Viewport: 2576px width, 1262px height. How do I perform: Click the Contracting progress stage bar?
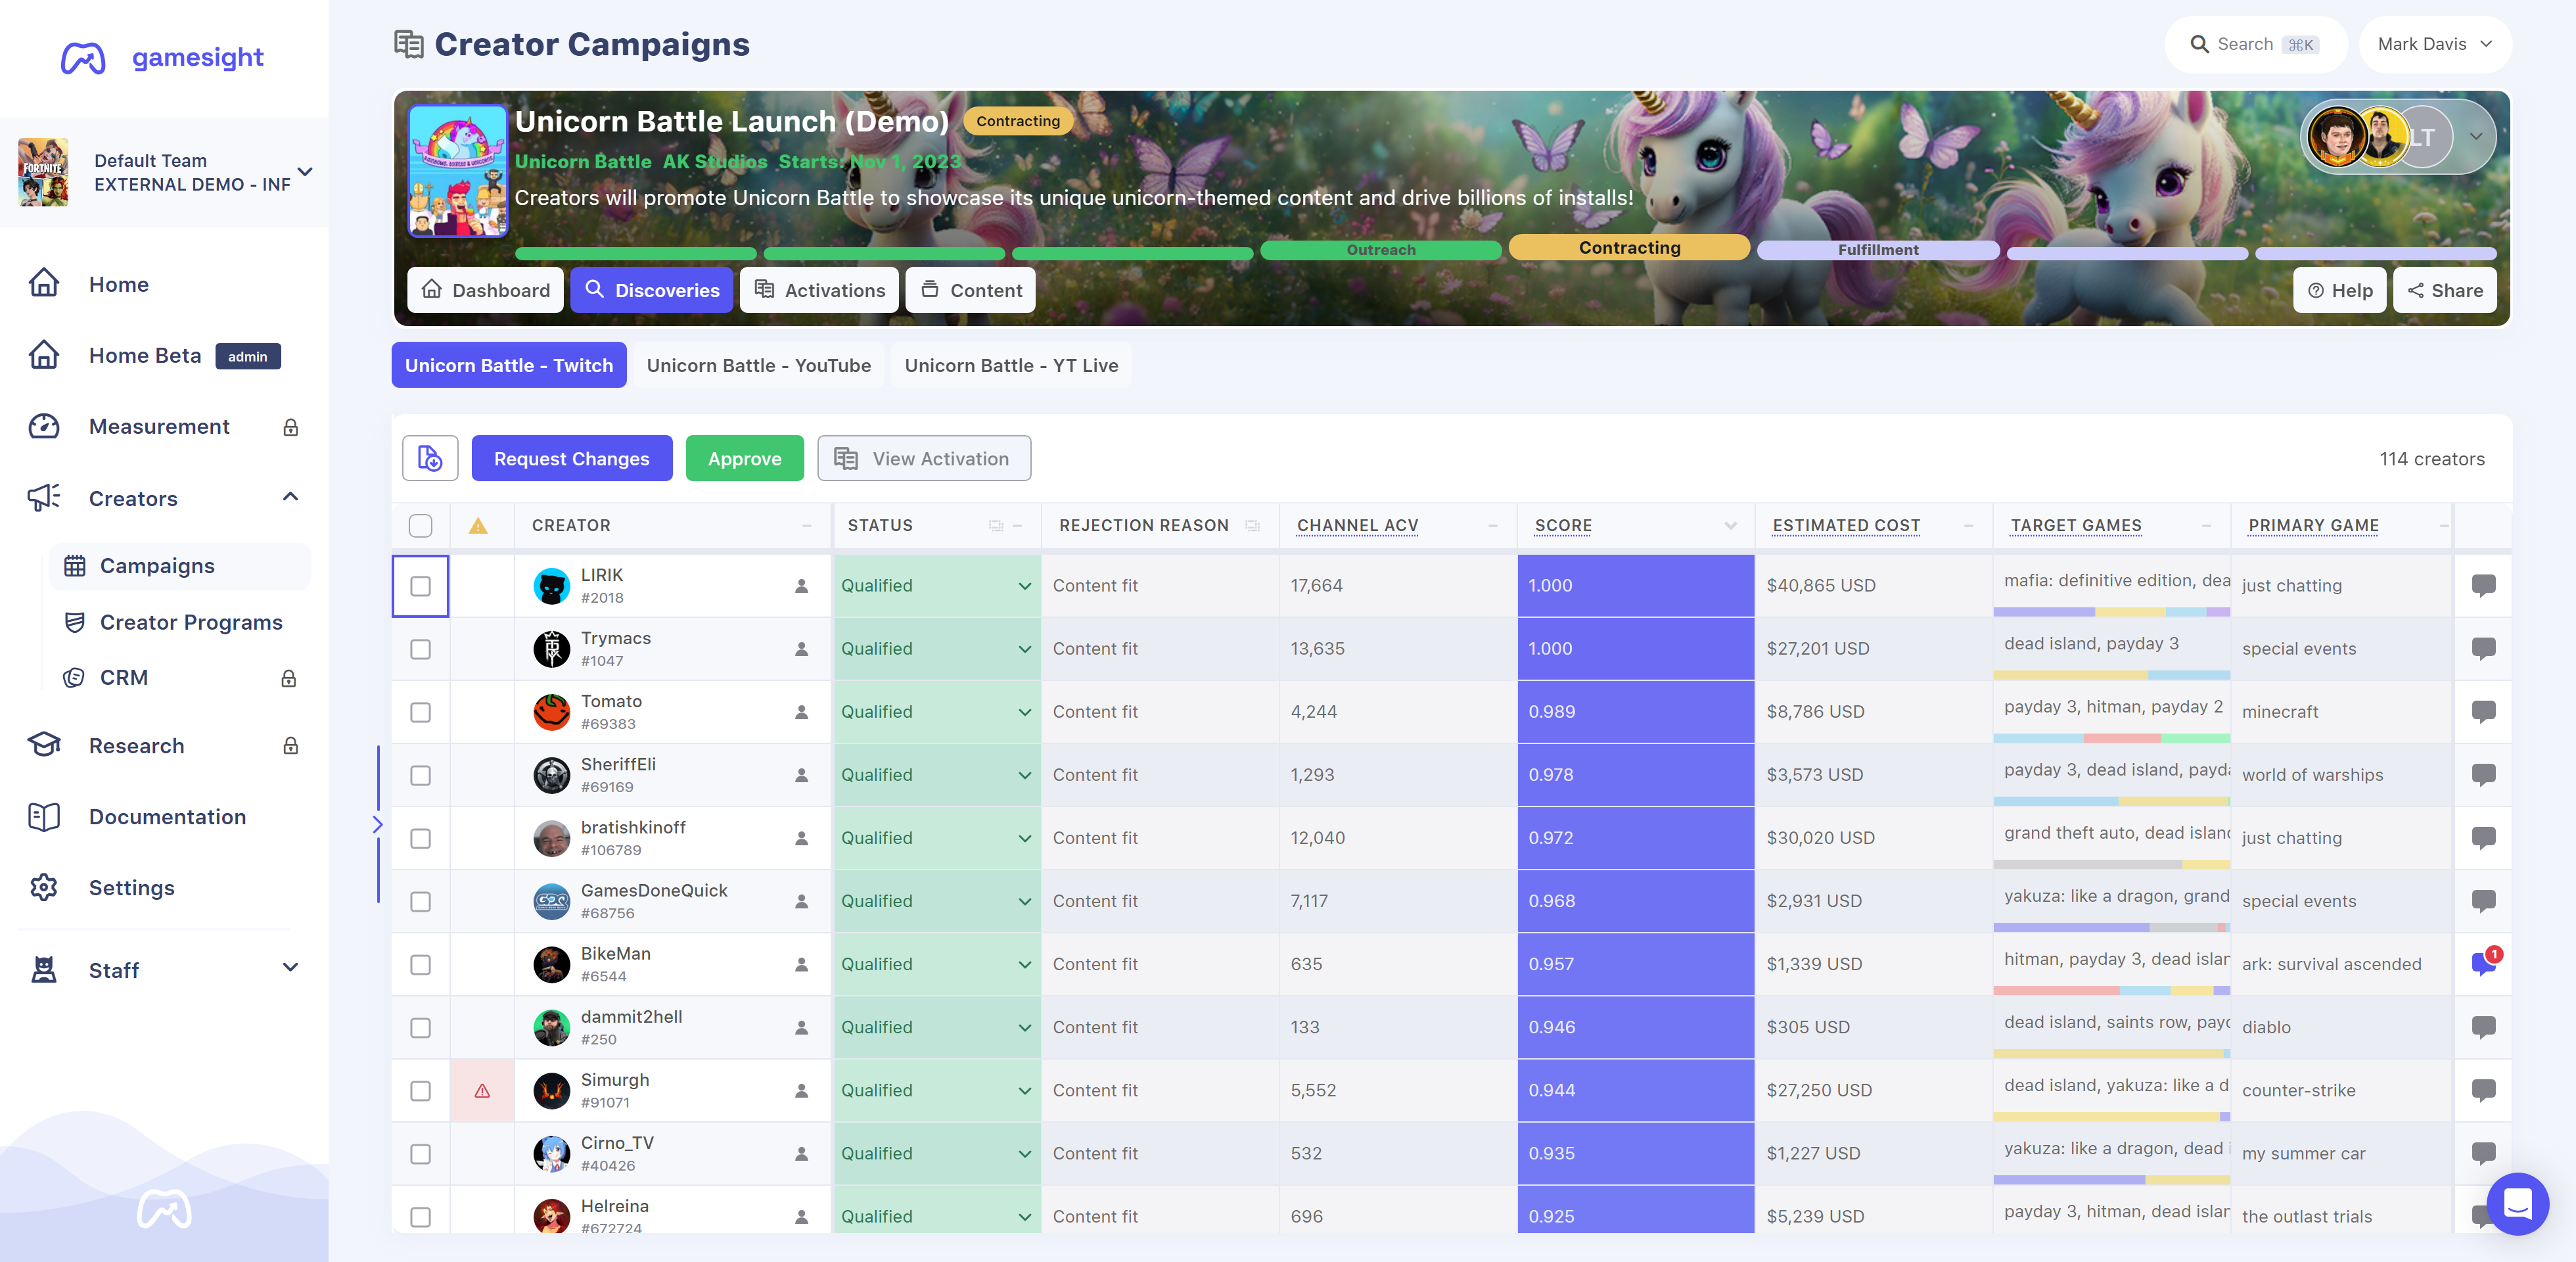pyautogui.click(x=1629, y=248)
